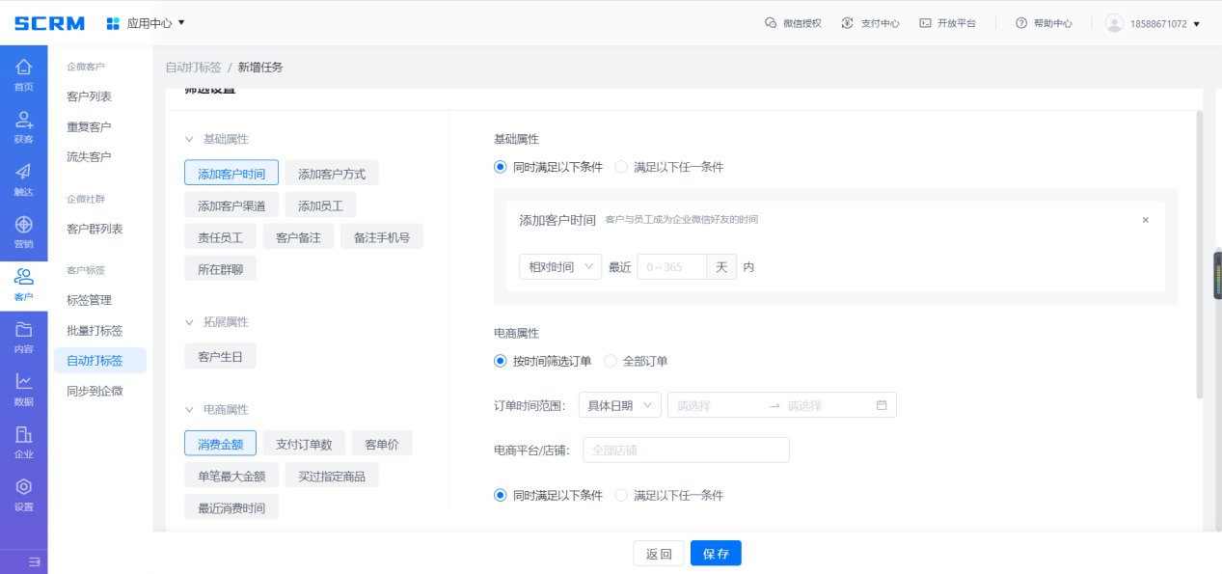
Task: Go to 客户列表 menu item
Action: pyautogui.click(x=89, y=96)
